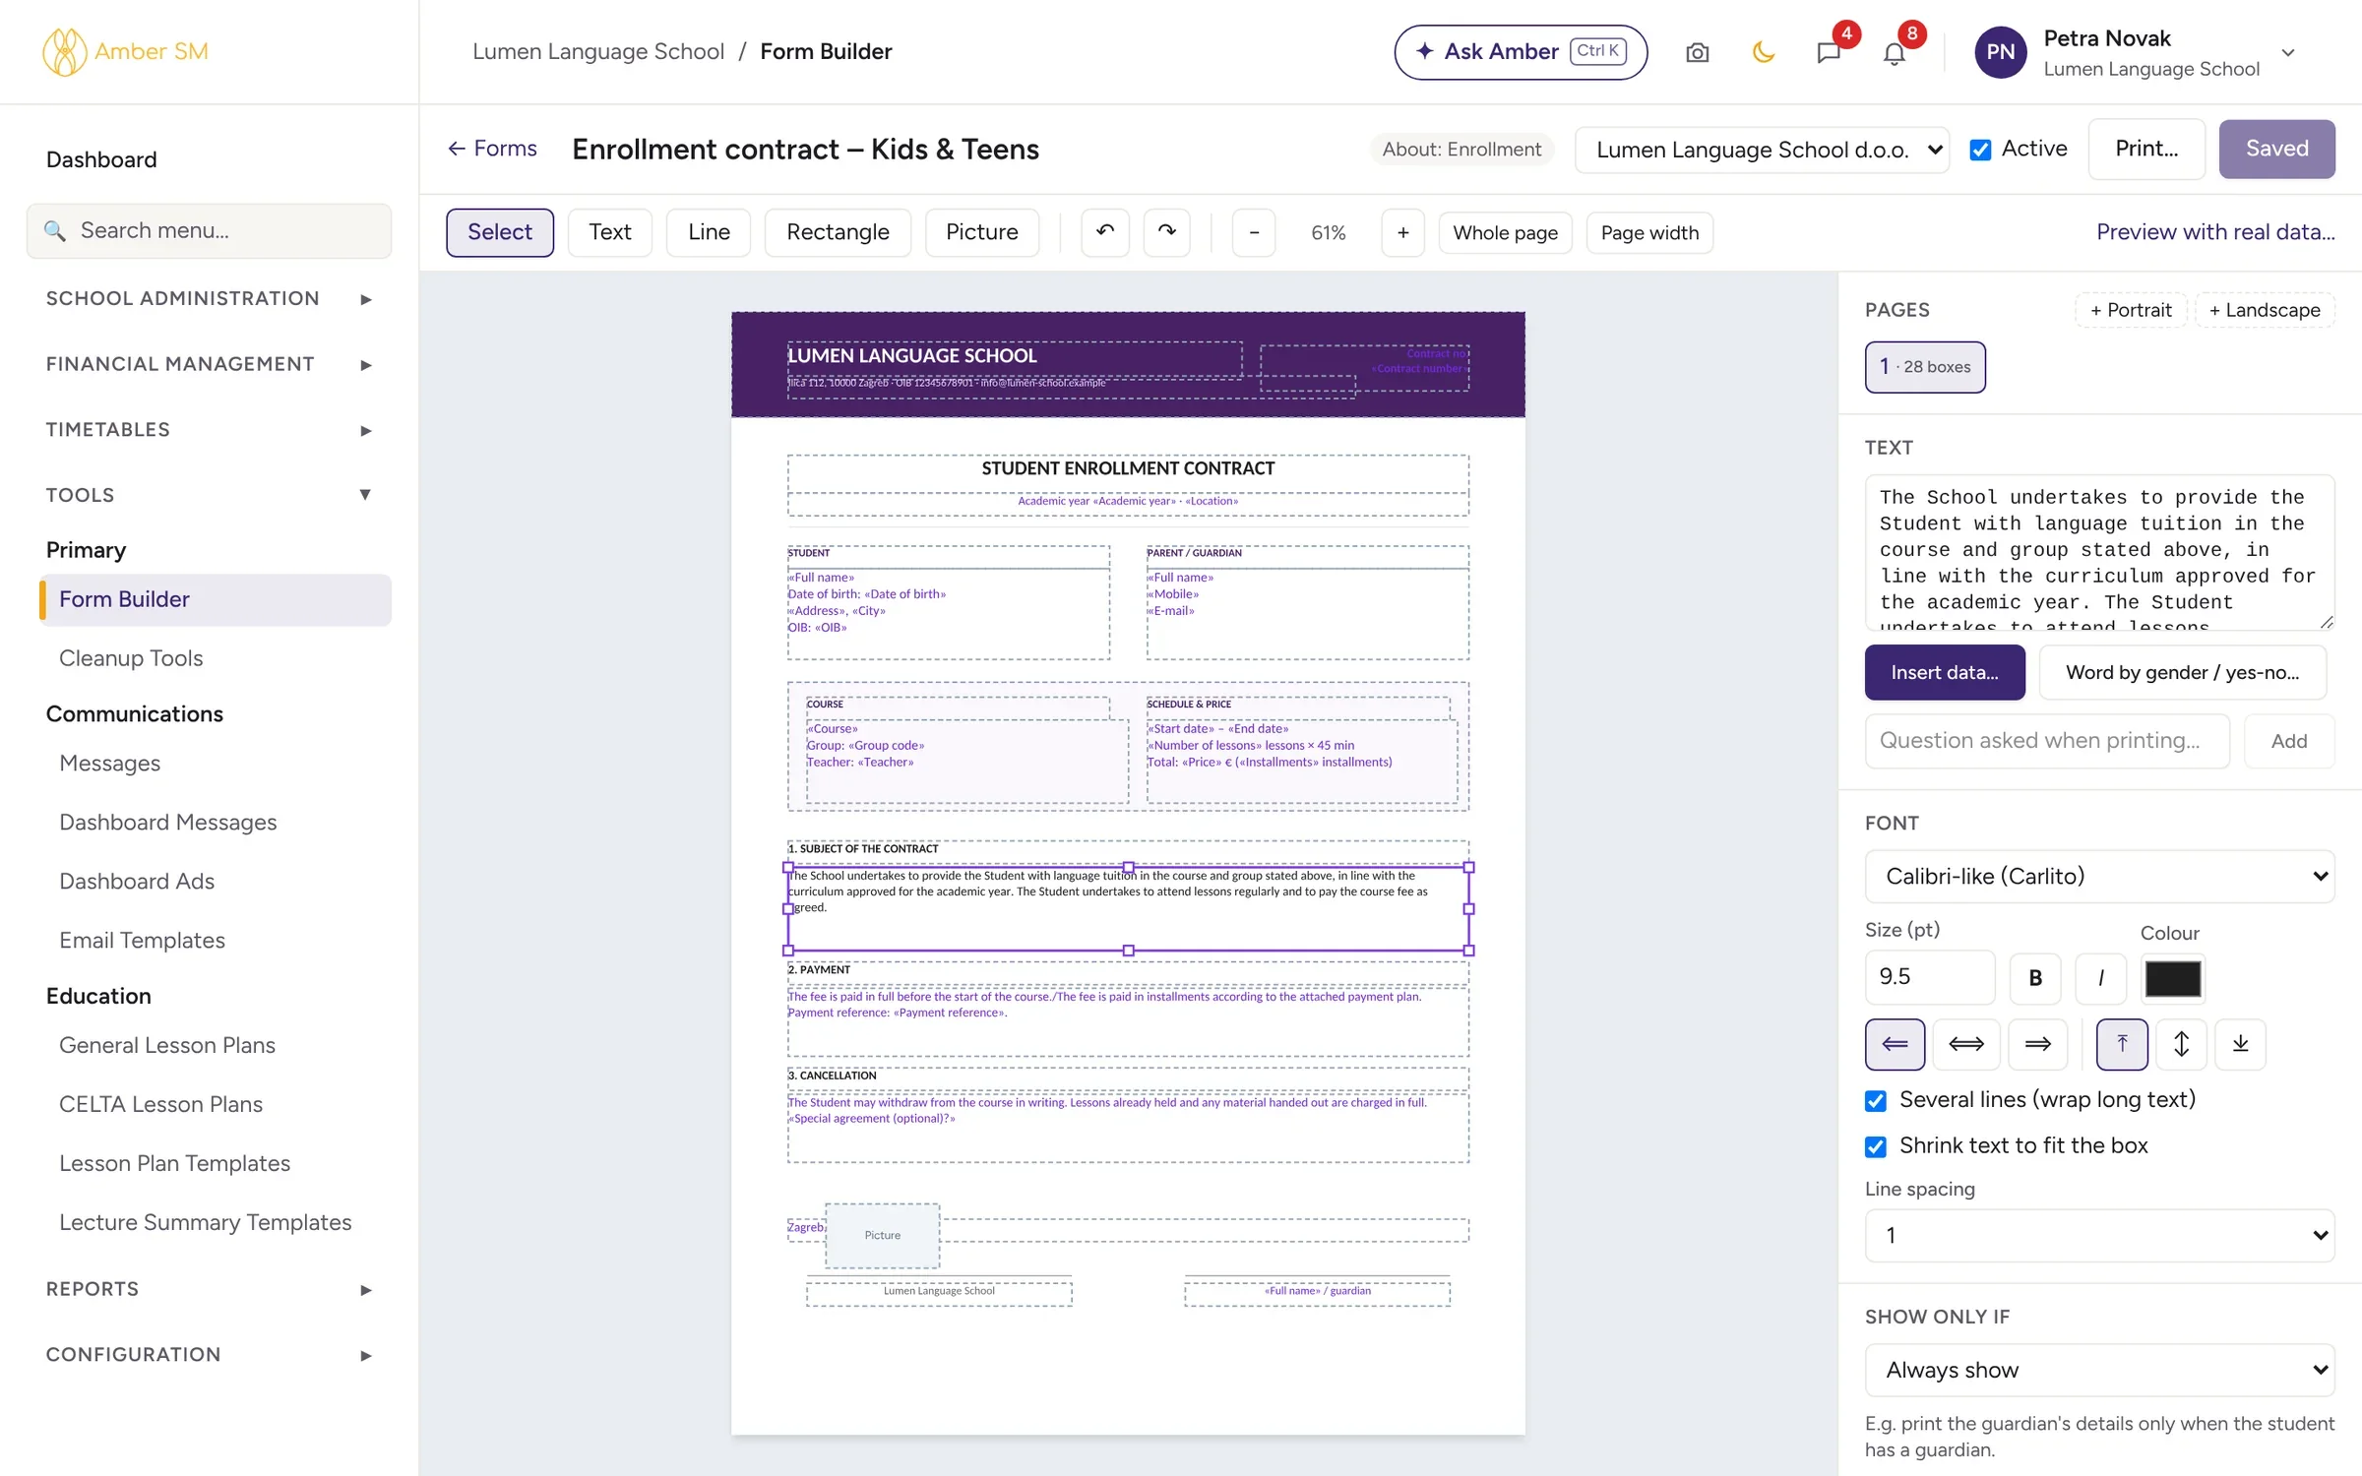Screen dimensions: 2362x1476
Task: Click the Amber SM logo
Action: pos(125,52)
